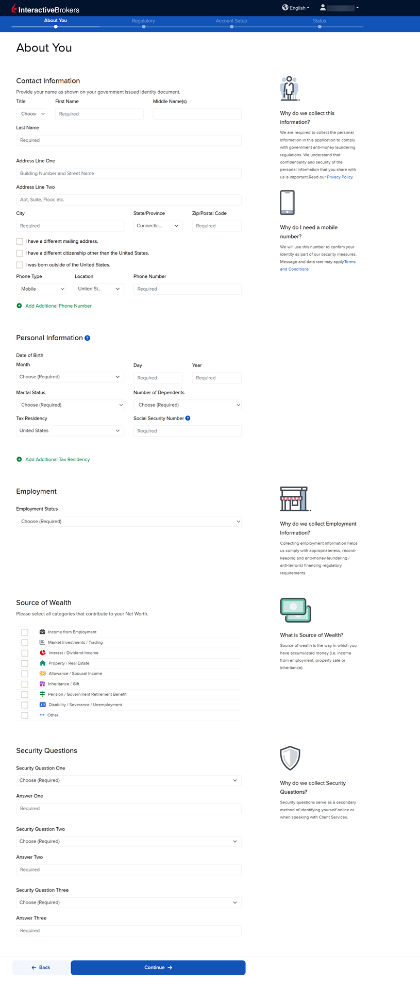
Task: Check the different mailing address box
Action: click(20, 241)
